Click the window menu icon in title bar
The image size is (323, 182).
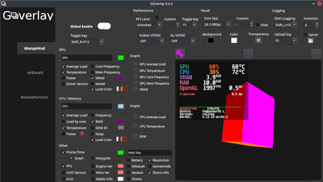3,3
